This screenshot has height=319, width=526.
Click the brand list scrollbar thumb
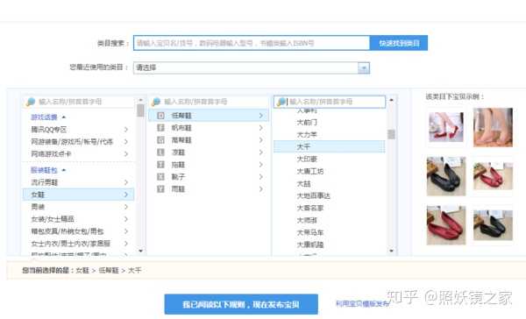[391, 134]
